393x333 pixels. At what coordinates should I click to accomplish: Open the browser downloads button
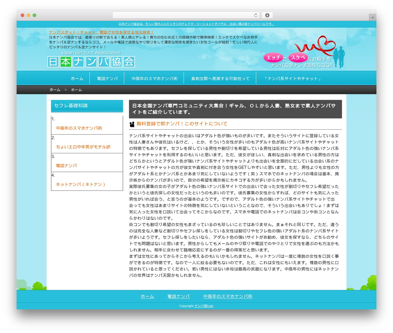[267, 15]
